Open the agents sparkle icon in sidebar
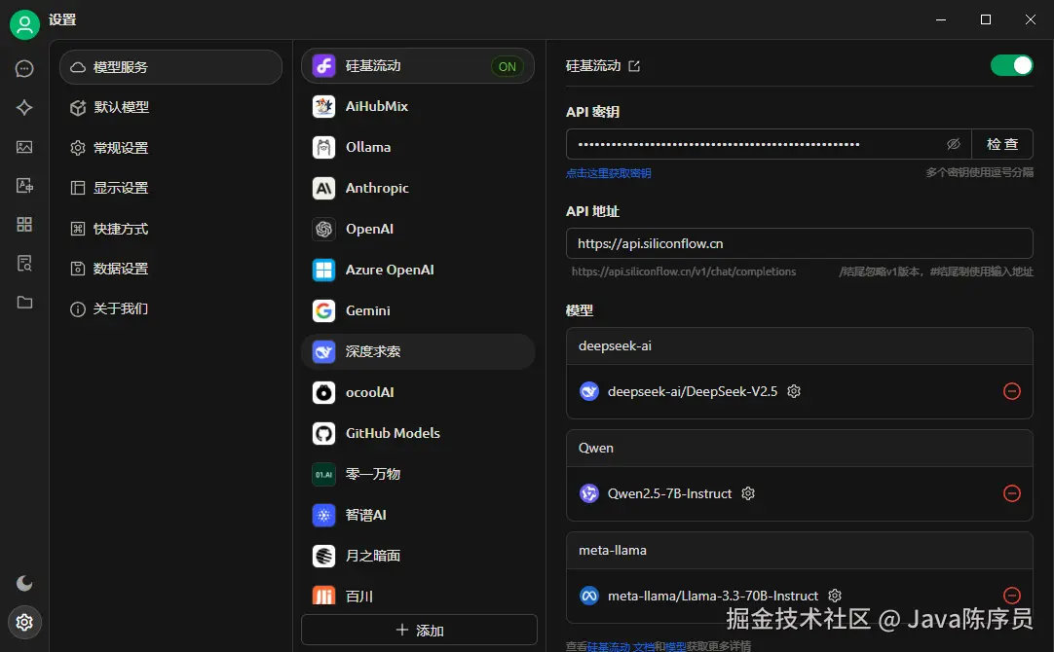 pos(24,107)
